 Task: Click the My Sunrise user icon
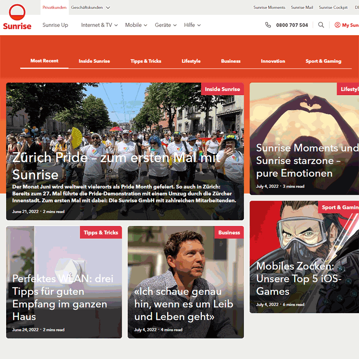click(337, 25)
